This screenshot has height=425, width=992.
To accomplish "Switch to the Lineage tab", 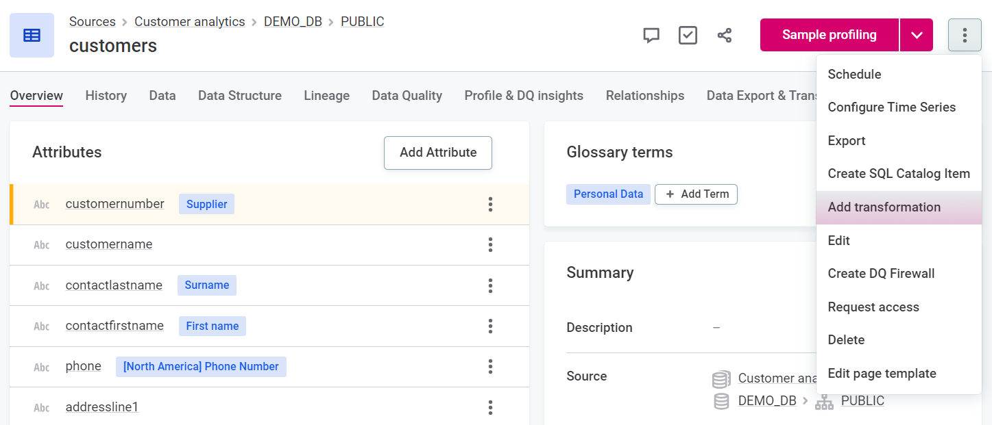I will tap(326, 96).
